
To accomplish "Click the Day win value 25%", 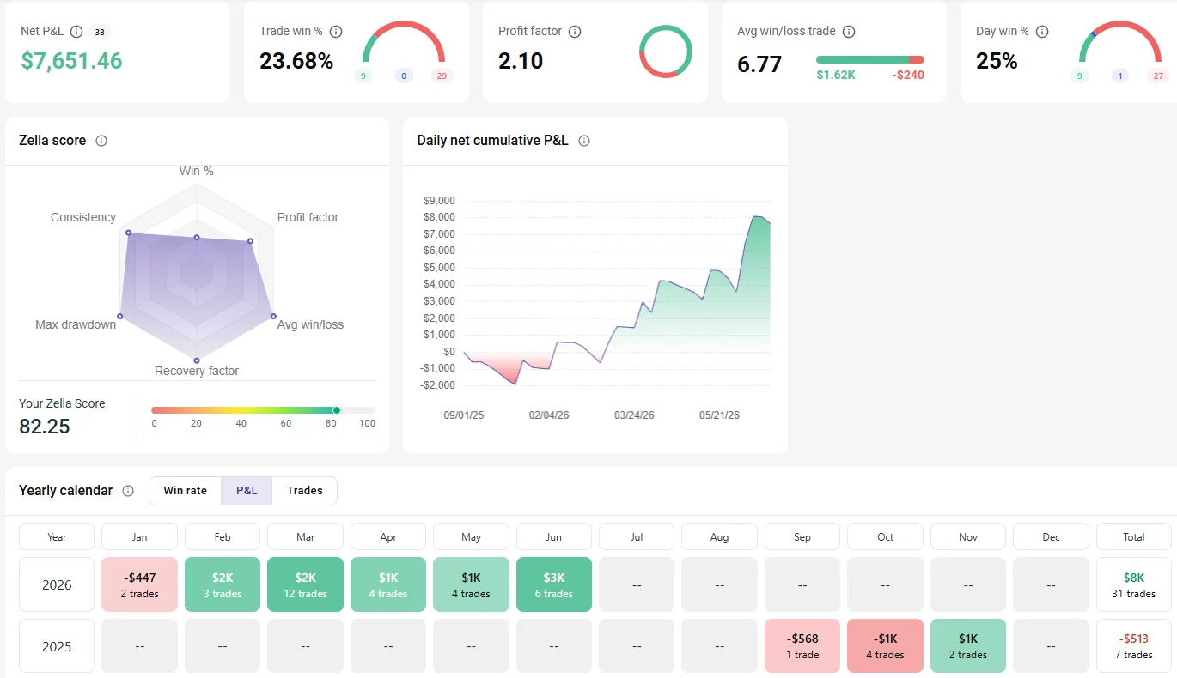I will coord(997,61).
